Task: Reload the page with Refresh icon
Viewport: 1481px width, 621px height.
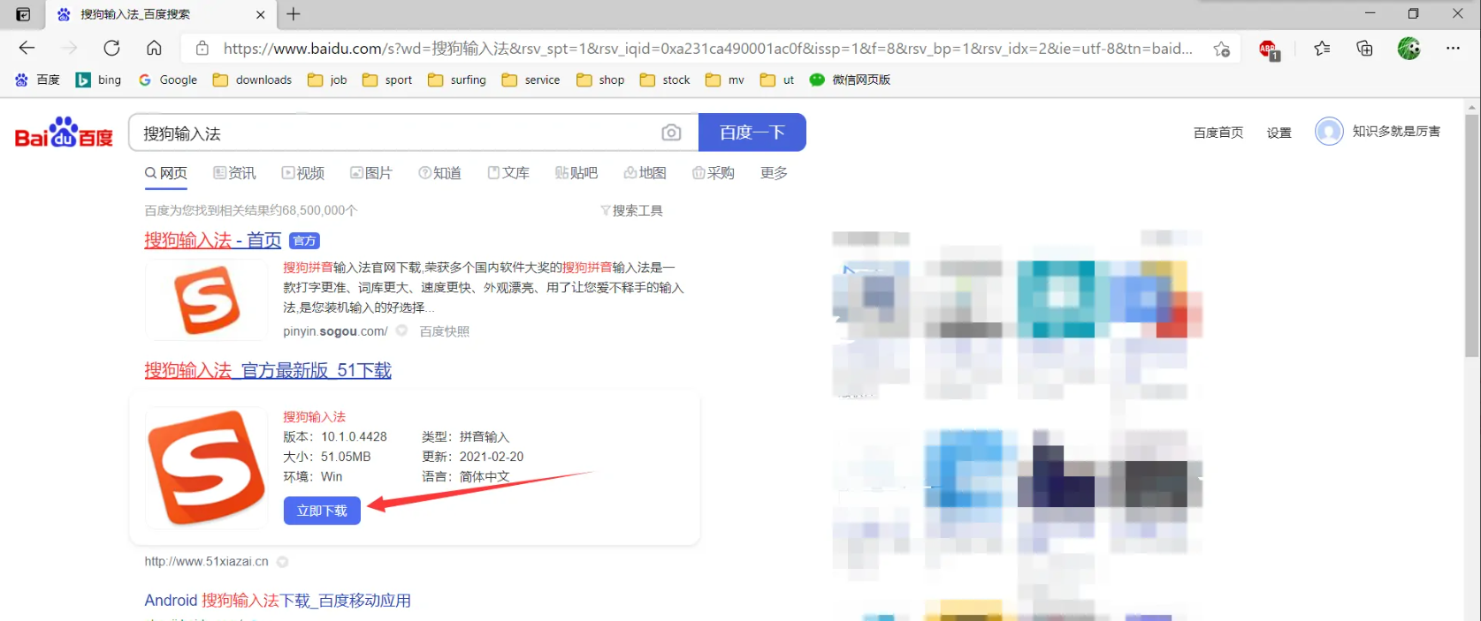Action: (x=111, y=48)
